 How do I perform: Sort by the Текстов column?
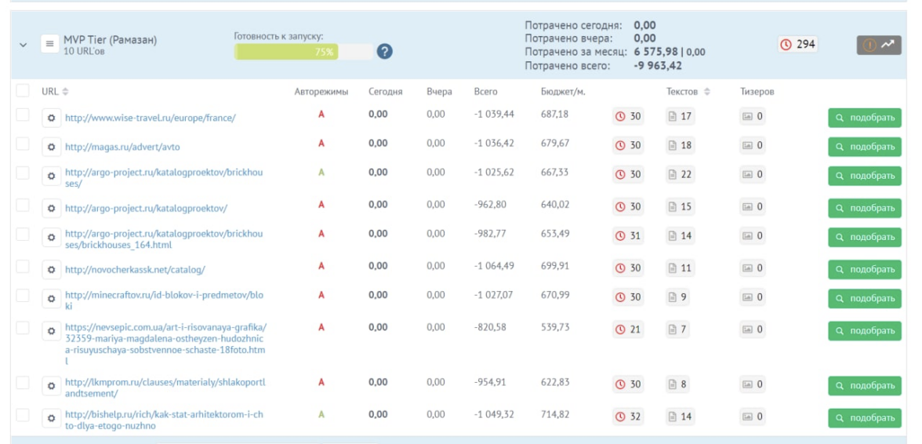(688, 92)
